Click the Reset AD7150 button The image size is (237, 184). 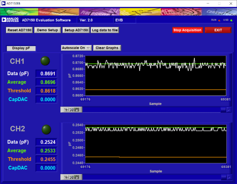pos(19,30)
